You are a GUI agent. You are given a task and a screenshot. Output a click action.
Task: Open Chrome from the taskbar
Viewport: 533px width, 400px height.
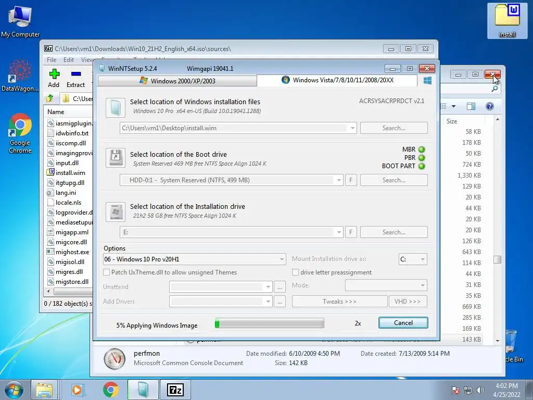pos(111,390)
